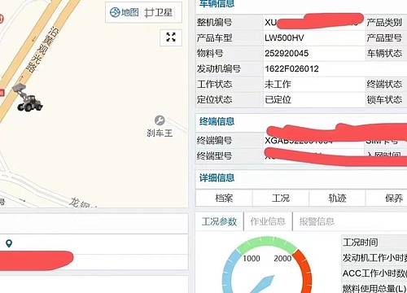Click the engine number 1622F026012 field

[x=291, y=68]
